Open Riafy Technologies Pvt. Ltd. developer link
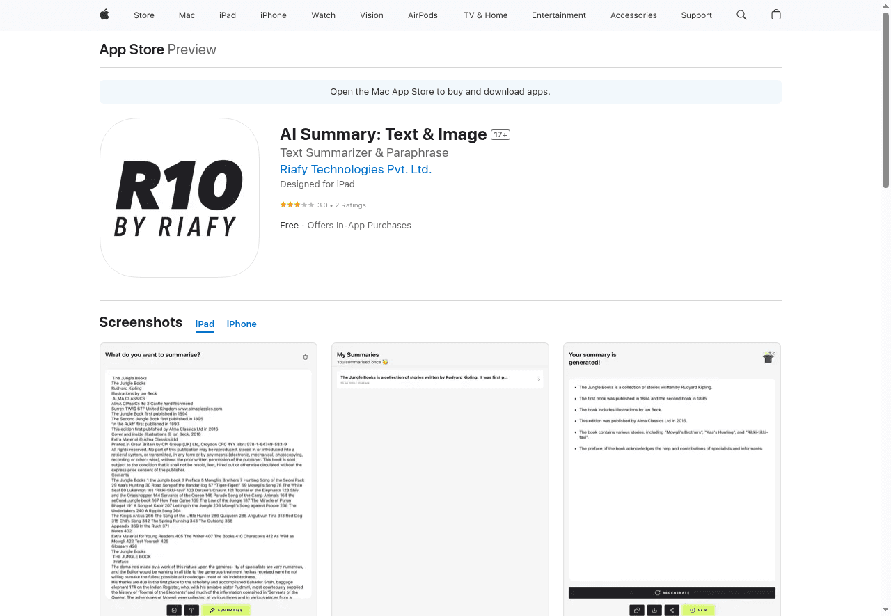Viewport: 891px width, 616px height. coord(356,169)
